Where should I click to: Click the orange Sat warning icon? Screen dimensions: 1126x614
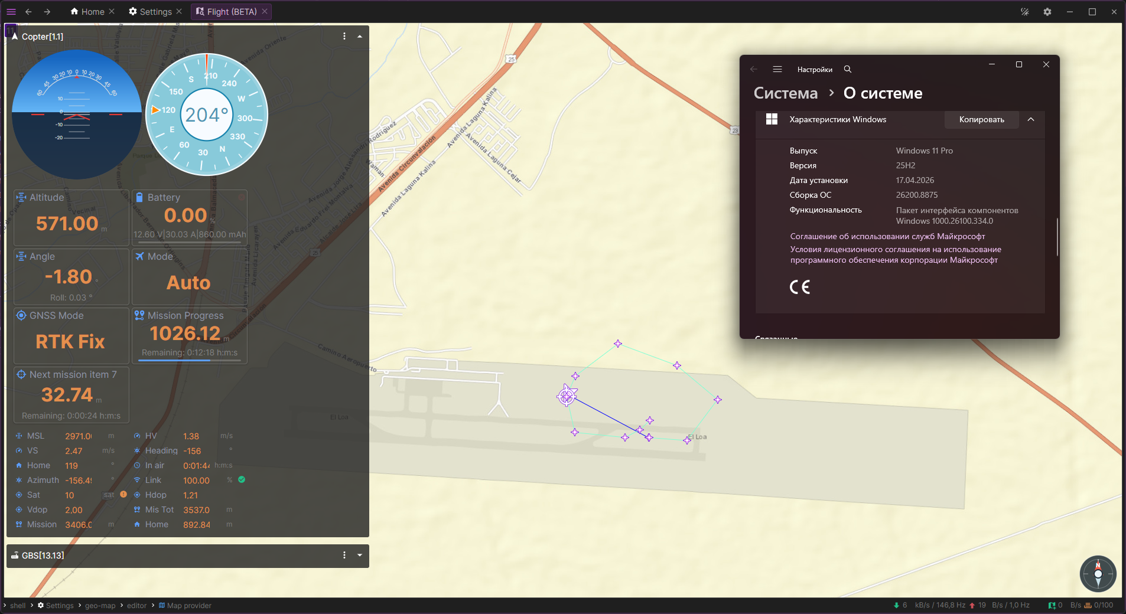(x=123, y=494)
